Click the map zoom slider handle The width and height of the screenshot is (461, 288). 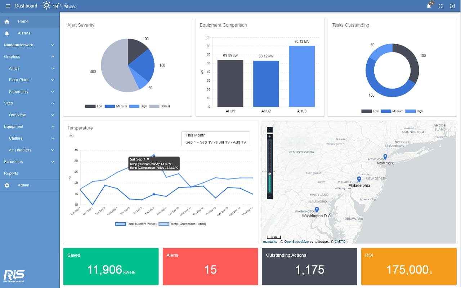coord(270,174)
